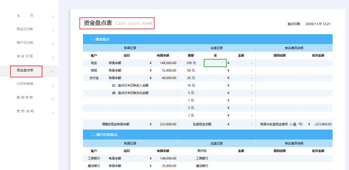Click the 金额 cell for 工商银行 实盘记录
This screenshot has height=170, width=349.
241,158
